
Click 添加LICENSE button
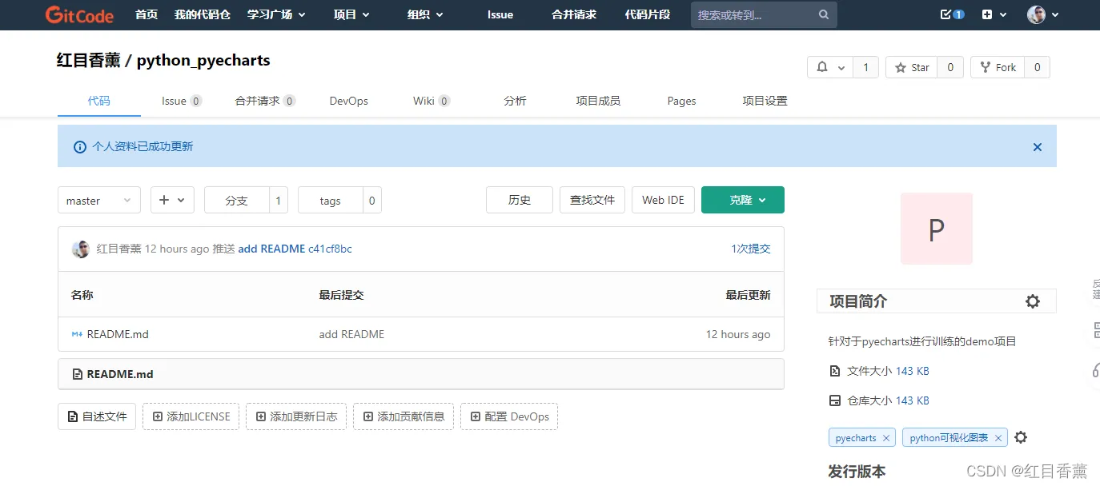click(x=191, y=416)
